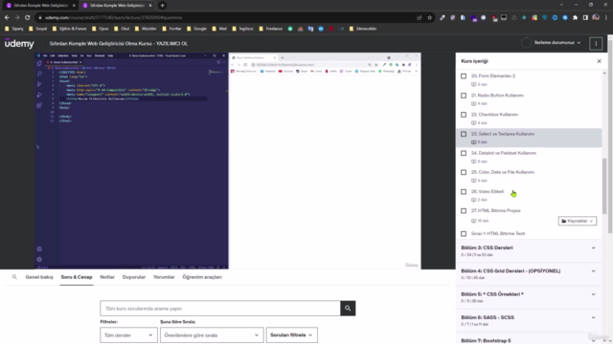Switch to Duyurular tab
The width and height of the screenshot is (613, 344).
(134, 277)
